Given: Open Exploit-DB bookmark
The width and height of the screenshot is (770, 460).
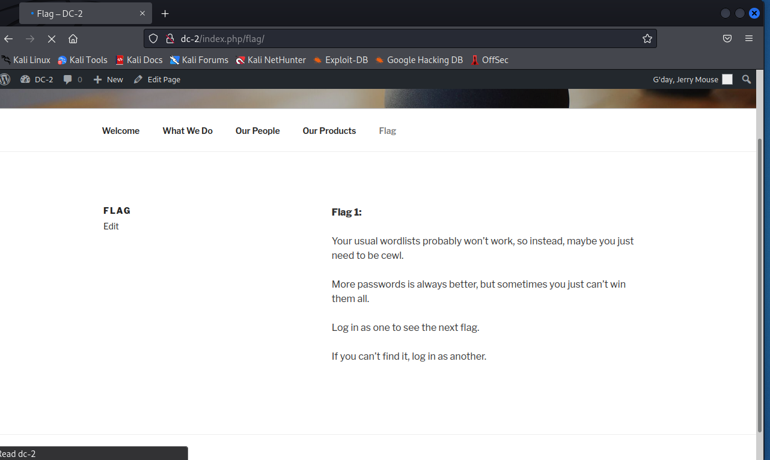Looking at the screenshot, I should [x=340, y=60].
